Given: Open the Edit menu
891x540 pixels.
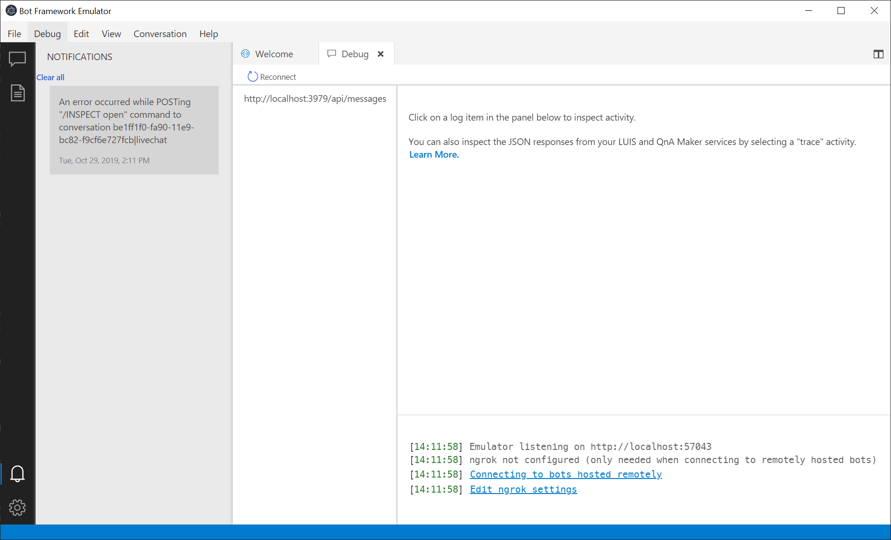Looking at the screenshot, I should [x=81, y=34].
